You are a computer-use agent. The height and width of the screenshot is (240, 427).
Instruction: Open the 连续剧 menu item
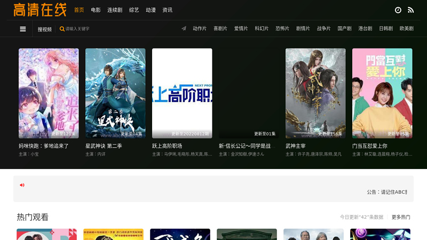point(115,10)
